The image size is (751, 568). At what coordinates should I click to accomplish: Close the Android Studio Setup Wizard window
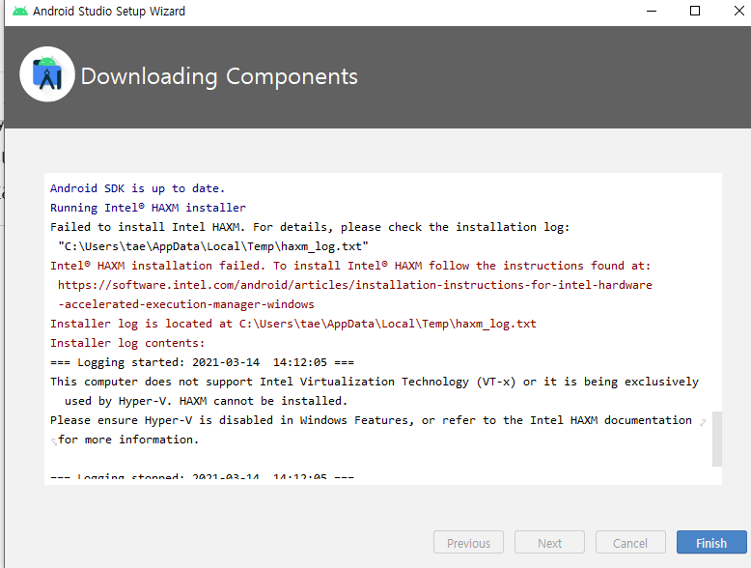tap(739, 11)
